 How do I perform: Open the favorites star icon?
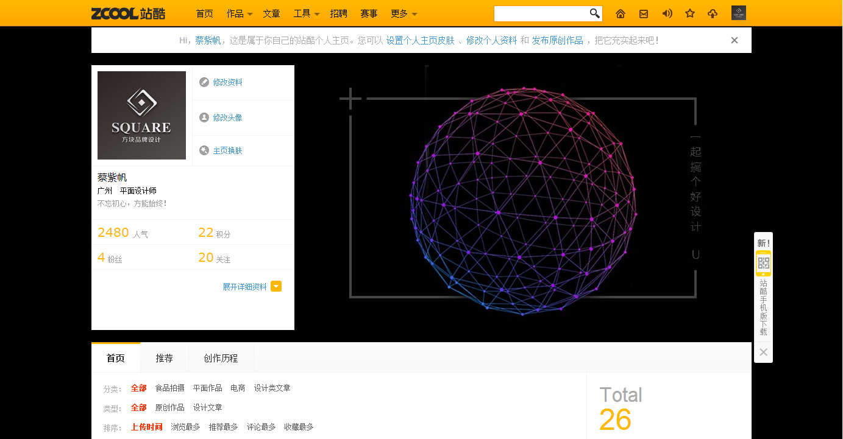[690, 13]
